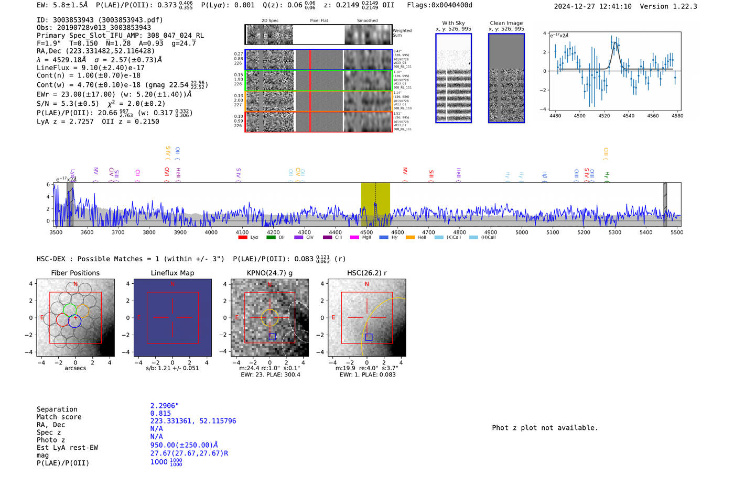Open the Fiber Positions image panel
734x499 pixels.
(75, 318)
